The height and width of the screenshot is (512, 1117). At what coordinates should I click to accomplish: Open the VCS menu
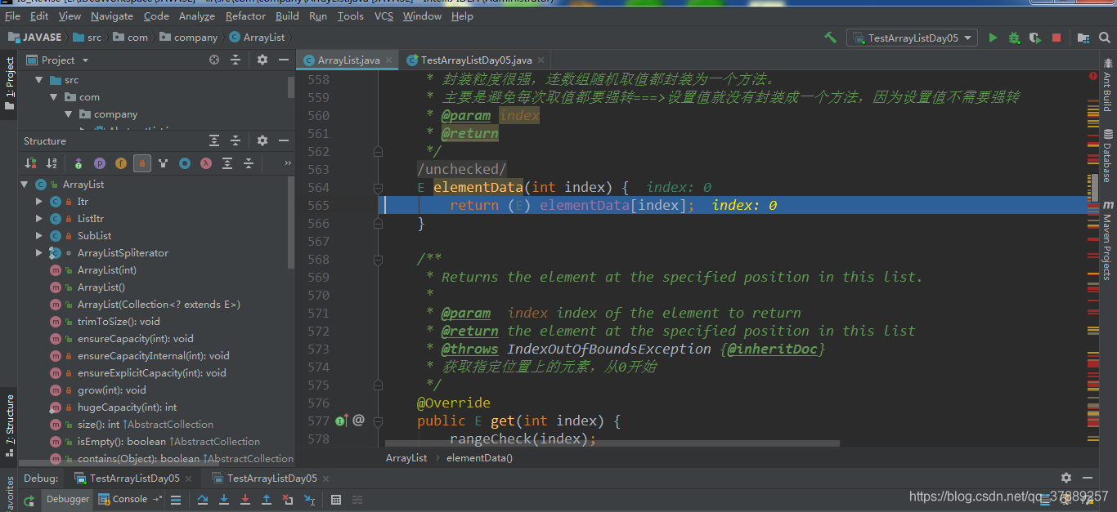[x=384, y=16]
